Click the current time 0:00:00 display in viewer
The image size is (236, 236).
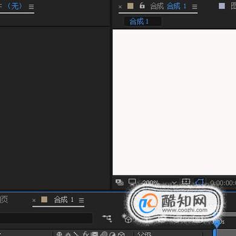[223, 183]
